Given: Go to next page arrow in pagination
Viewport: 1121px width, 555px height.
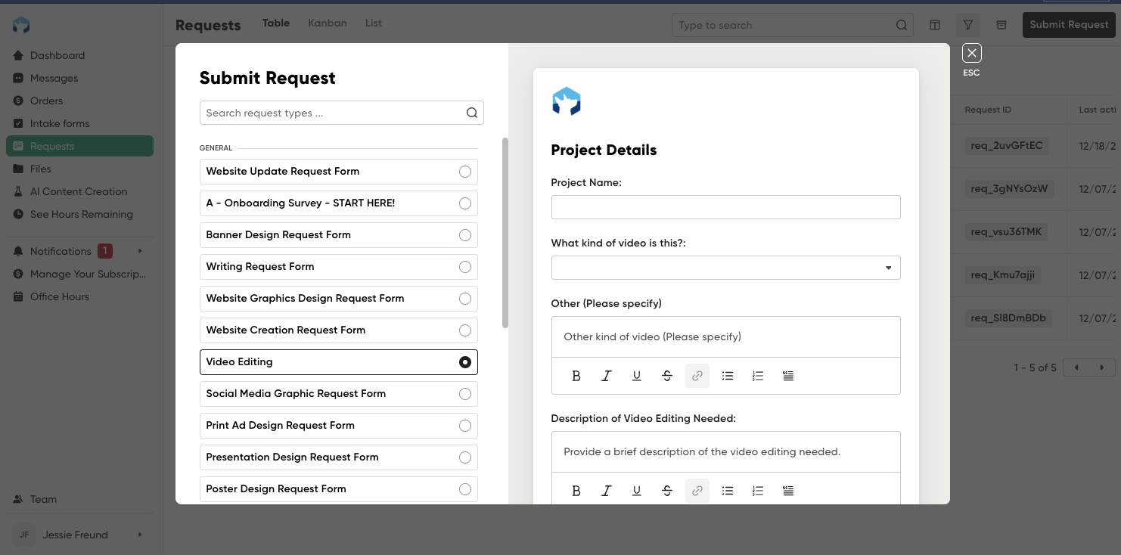Looking at the screenshot, I should click(x=1102, y=367).
